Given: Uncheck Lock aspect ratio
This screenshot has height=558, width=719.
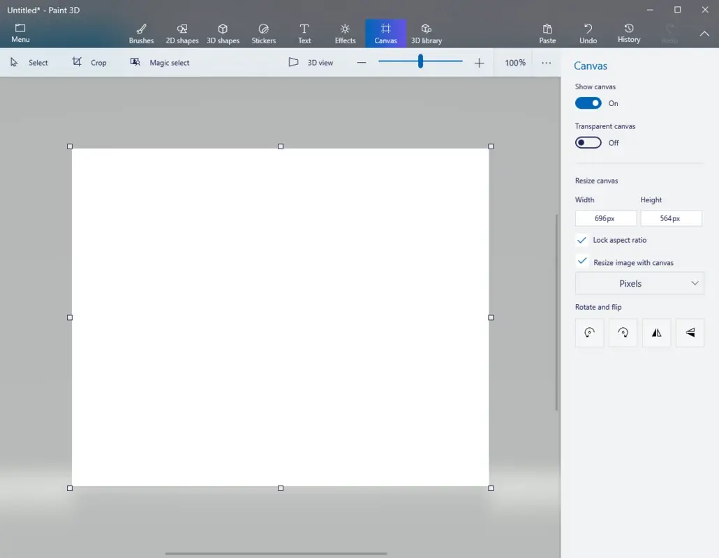Looking at the screenshot, I should [x=581, y=240].
